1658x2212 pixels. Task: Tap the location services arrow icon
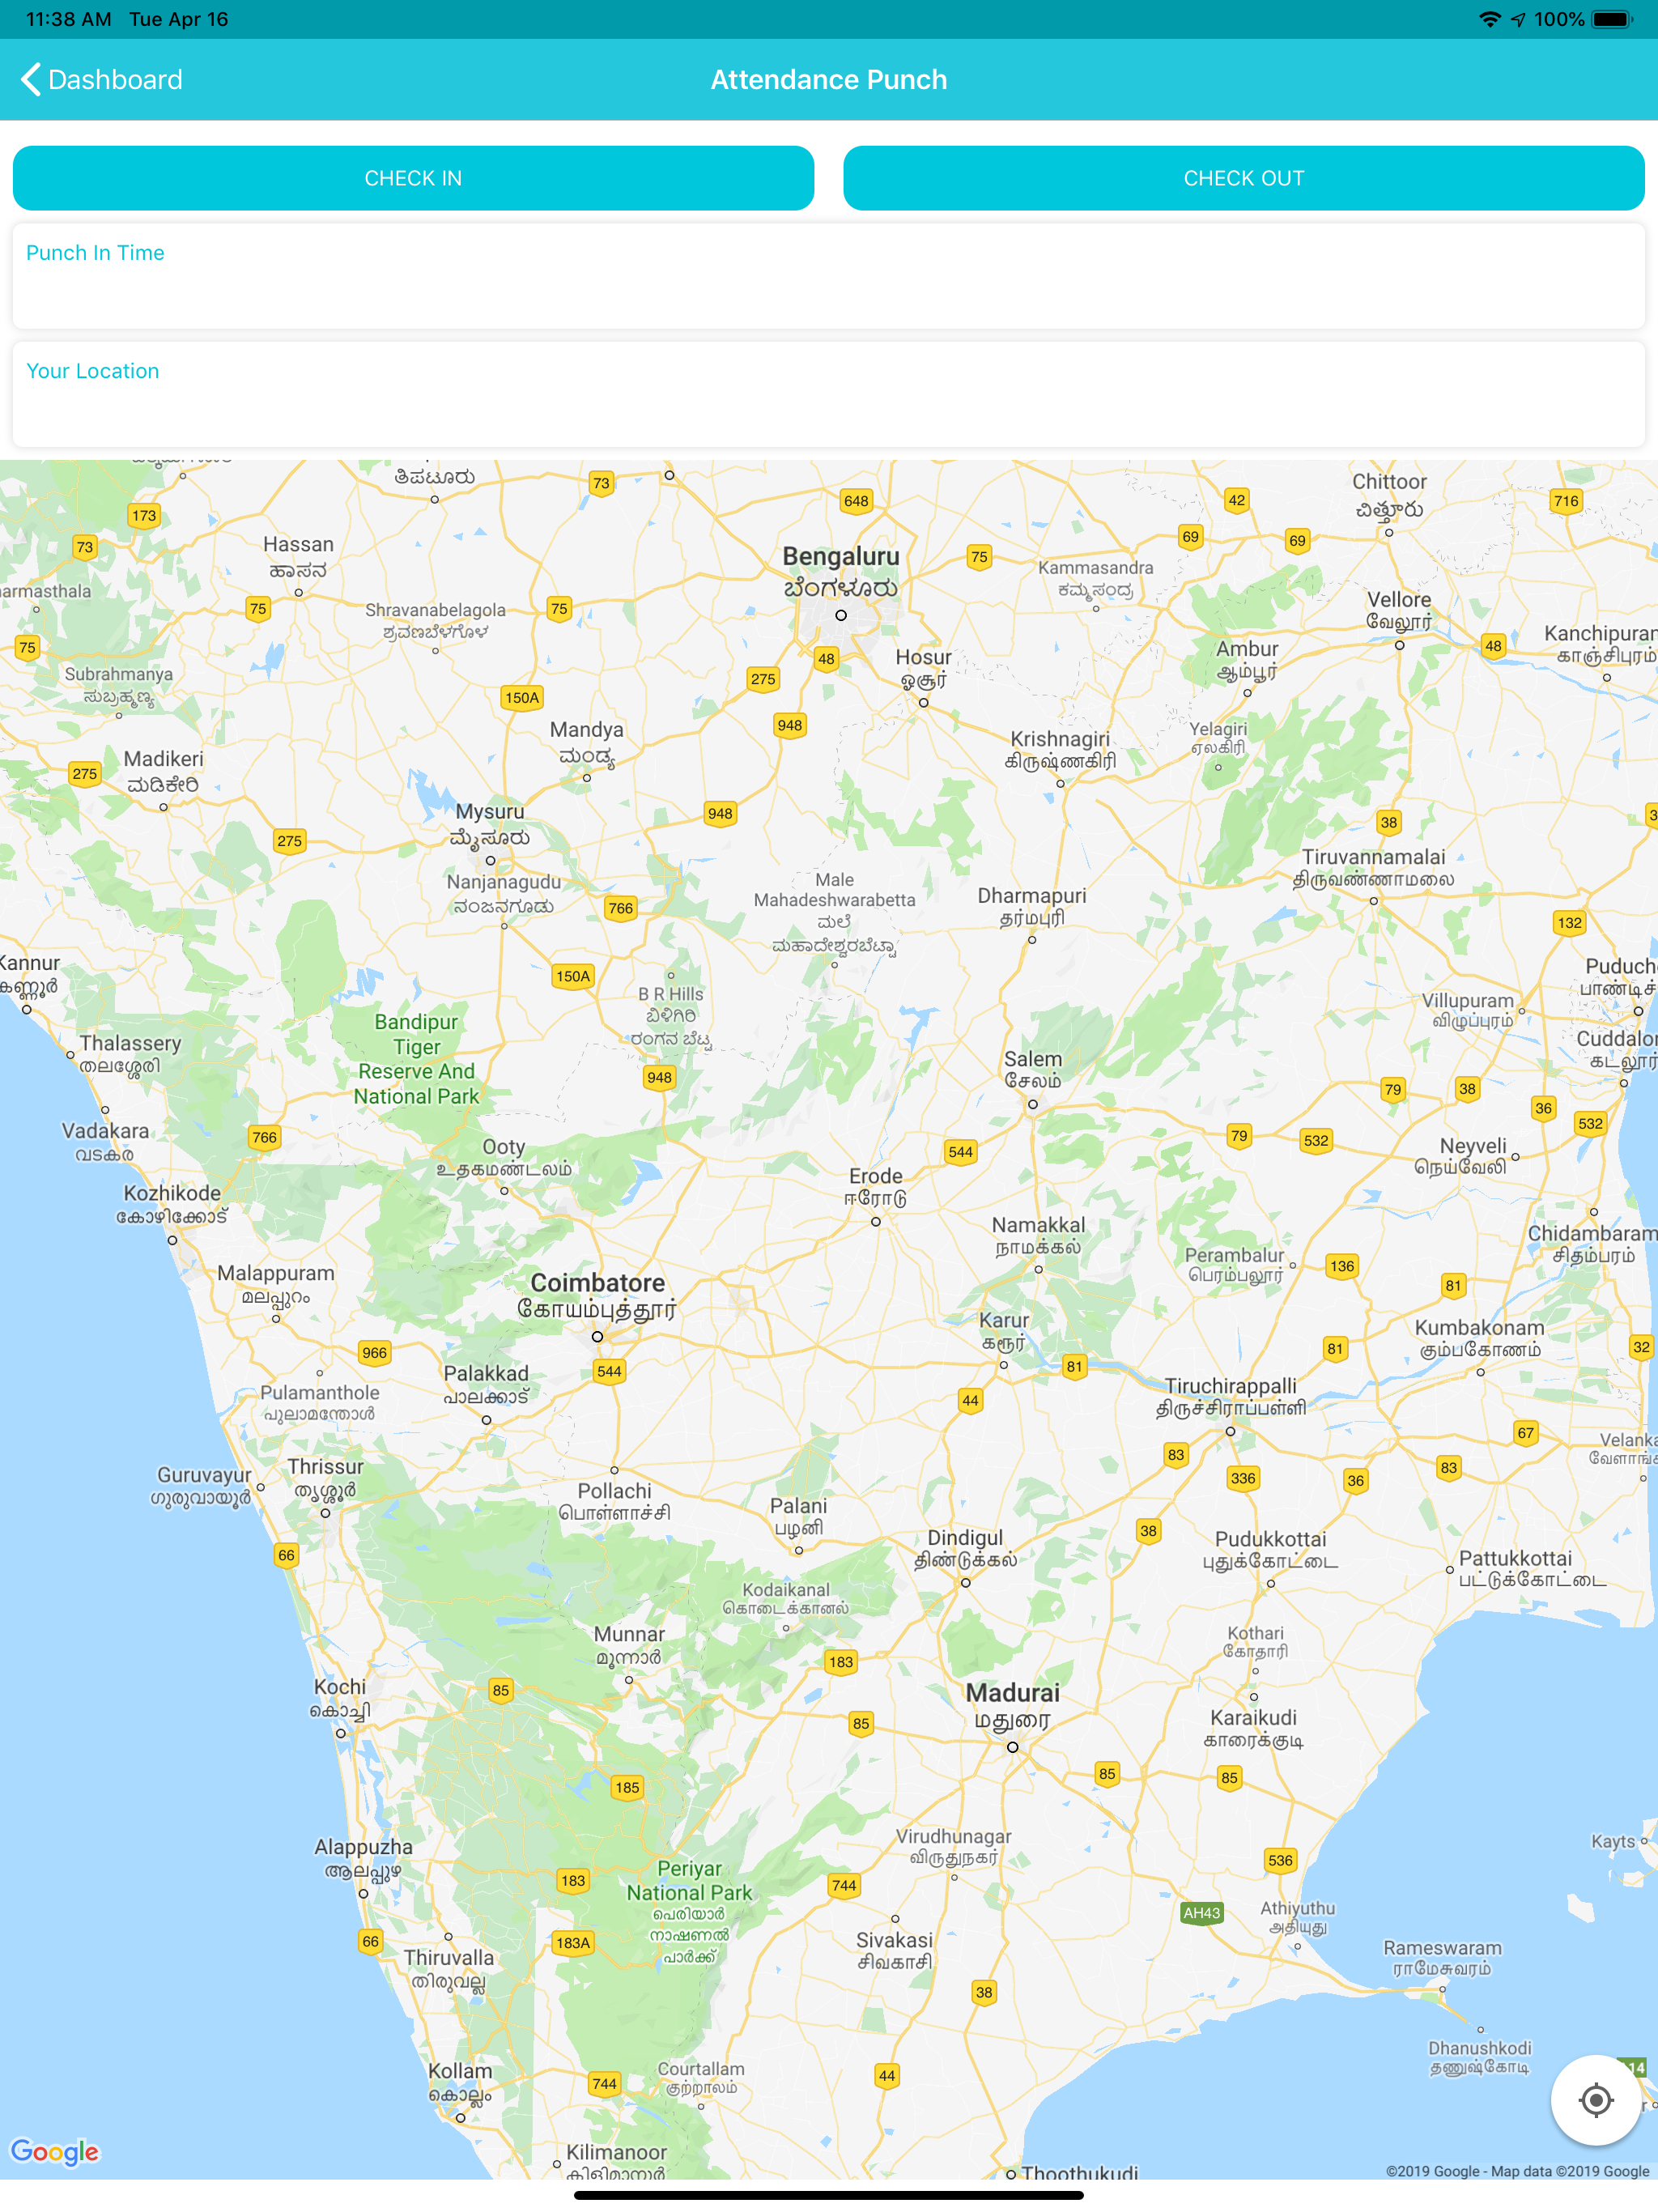point(1518,19)
